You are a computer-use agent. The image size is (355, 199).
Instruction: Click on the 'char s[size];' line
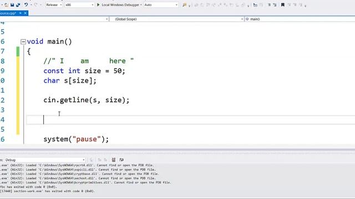70,81
